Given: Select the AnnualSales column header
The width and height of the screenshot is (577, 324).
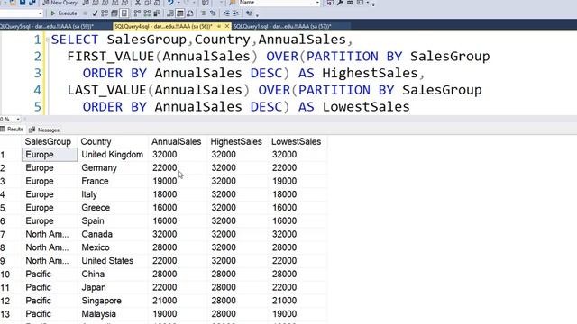Looking at the screenshot, I should (x=177, y=141).
